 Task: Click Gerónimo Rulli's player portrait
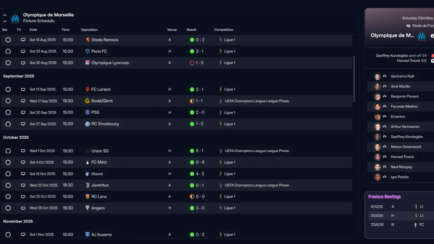click(377, 76)
